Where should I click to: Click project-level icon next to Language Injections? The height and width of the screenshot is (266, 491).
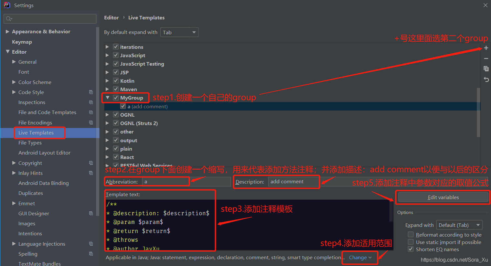pos(91,244)
